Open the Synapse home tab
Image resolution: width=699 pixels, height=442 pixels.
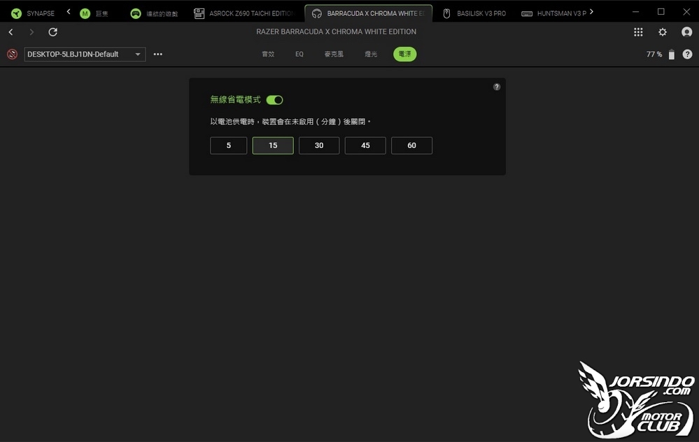[33, 13]
